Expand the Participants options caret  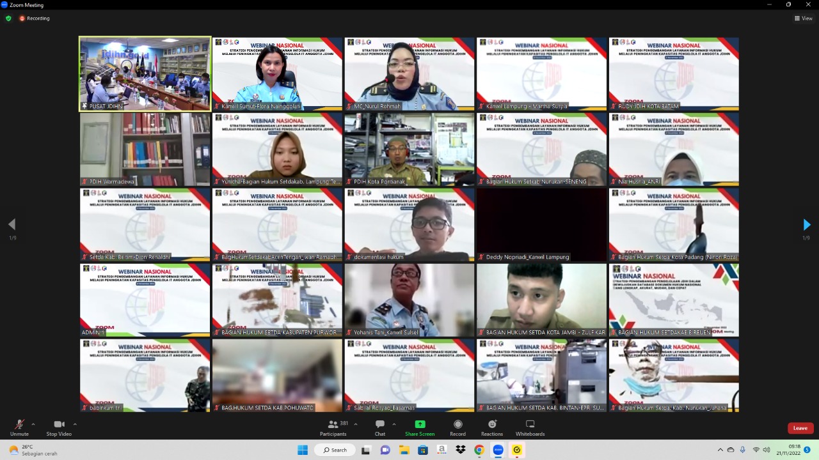(x=356, y=424)
